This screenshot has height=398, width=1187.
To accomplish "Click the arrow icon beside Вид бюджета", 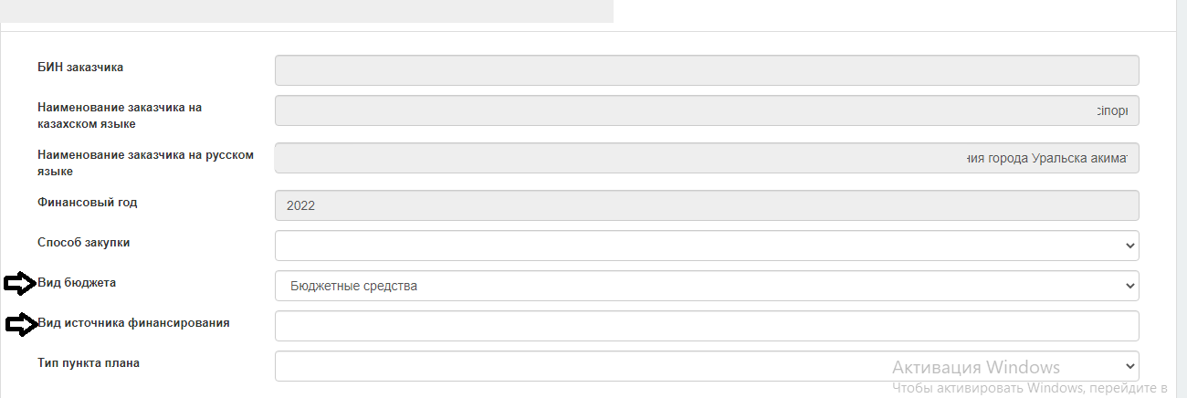I will (x=20, y=284).
